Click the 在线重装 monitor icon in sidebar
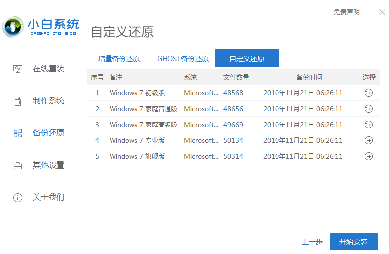The width and height of the screenshot is (389, 254). (x=18, y=69)
